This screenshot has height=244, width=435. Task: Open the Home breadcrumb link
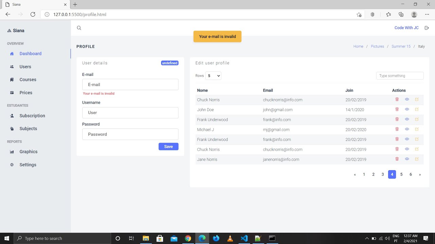[358, 46]
